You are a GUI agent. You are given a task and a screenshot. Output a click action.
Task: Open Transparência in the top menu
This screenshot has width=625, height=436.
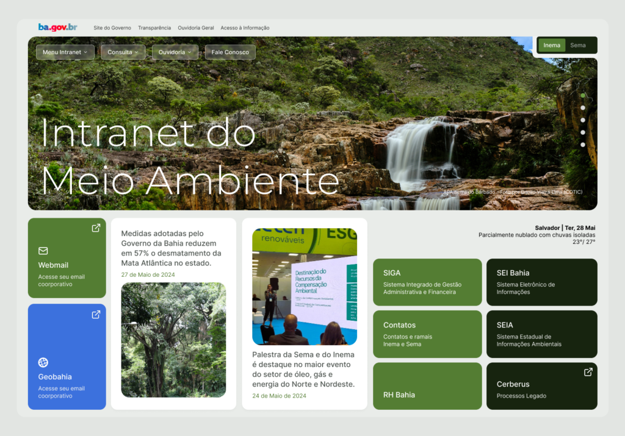click(154, 28)
